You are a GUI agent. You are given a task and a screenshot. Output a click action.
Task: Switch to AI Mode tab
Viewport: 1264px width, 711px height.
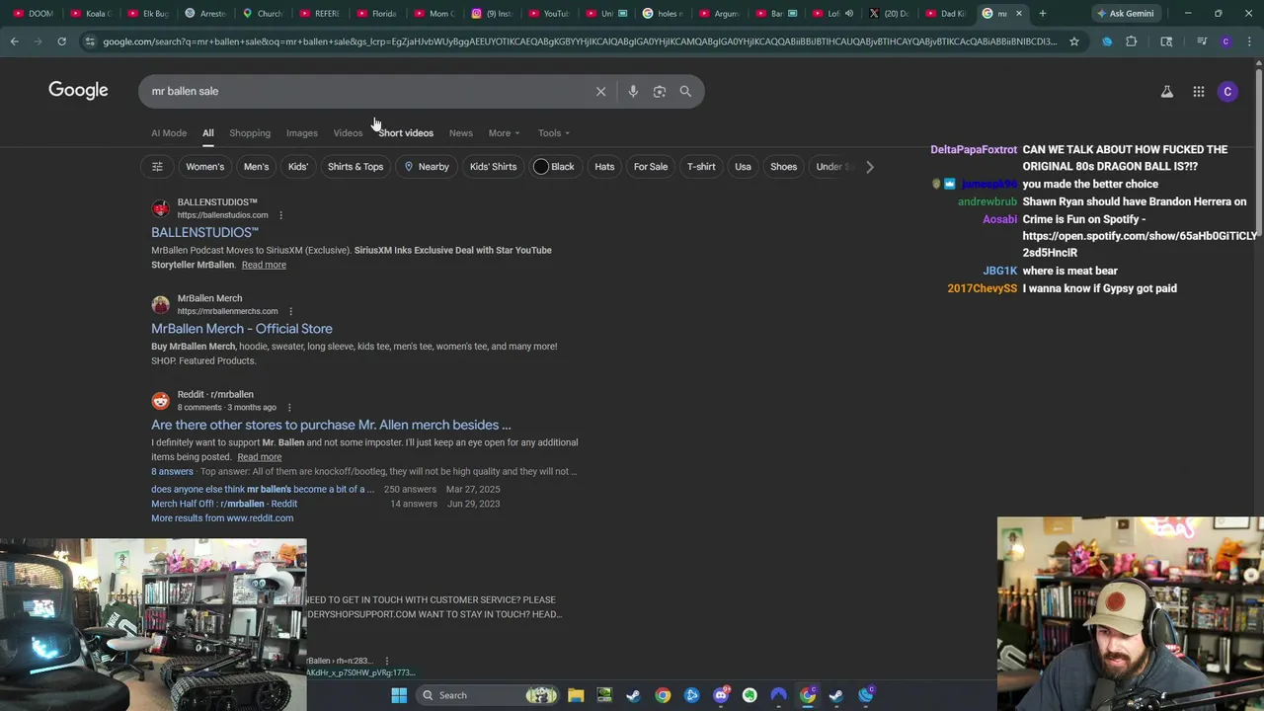(169, 133)
